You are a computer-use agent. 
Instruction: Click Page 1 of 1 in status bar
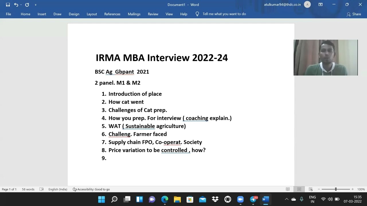(x=9, y=189)
